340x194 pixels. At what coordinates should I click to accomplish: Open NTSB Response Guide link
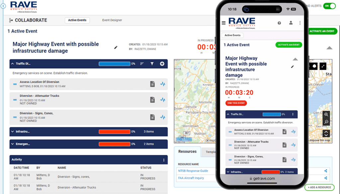point(193,171)
